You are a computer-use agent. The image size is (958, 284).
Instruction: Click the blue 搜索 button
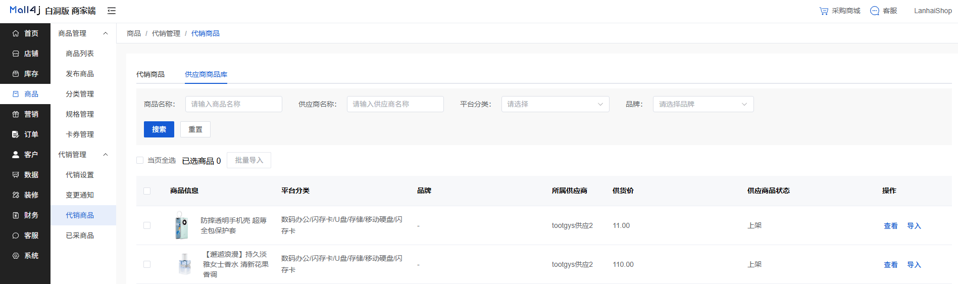pyautogui.click(x=159, y=129)
